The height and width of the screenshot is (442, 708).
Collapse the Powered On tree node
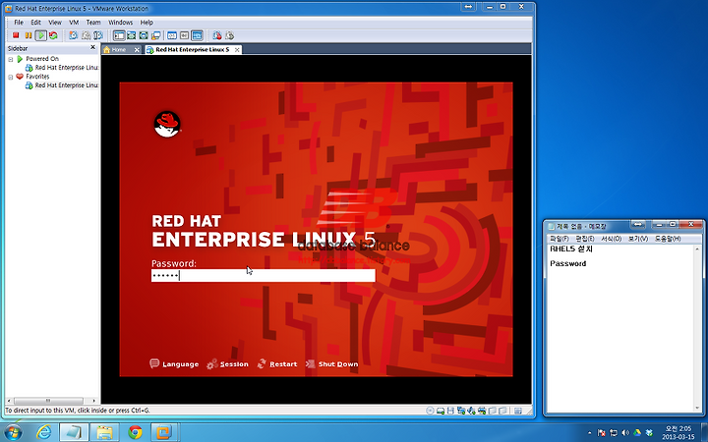pyautogui.click(x=11, y=59)
